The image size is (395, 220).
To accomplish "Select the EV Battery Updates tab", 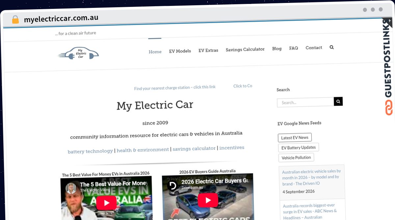I will (299, 148).
